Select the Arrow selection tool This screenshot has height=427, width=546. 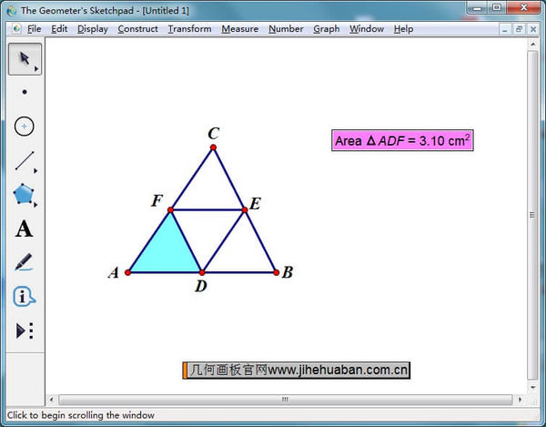[x=25, y=59]
